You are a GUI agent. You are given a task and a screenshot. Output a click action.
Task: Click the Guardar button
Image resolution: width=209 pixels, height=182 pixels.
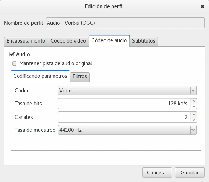coord(190,172)
